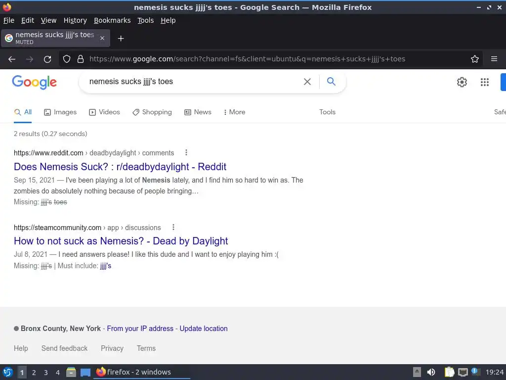
Task: Select the All results tab
Action: tap(23, 112)
